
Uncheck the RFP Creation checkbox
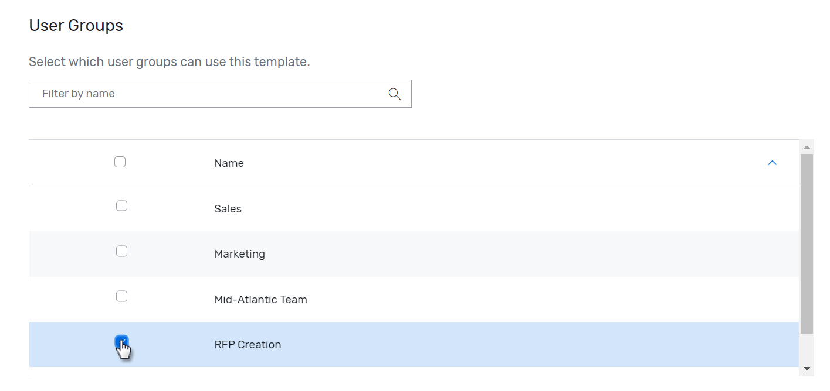[121, 341]
